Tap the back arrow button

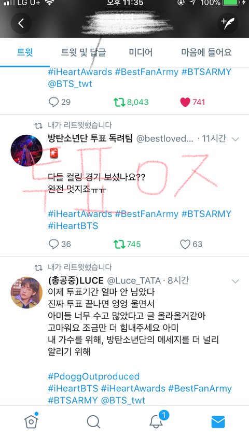[x=21, y=23]
